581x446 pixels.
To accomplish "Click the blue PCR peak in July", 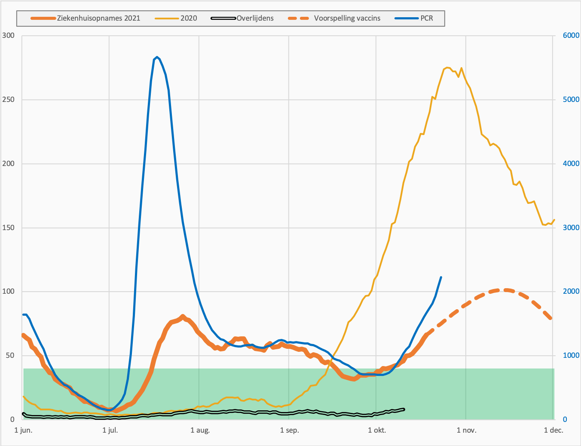I will click(157, 57).
